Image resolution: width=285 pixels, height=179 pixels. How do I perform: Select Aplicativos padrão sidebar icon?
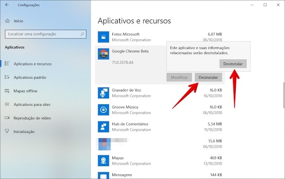click(x=7, y=77)
